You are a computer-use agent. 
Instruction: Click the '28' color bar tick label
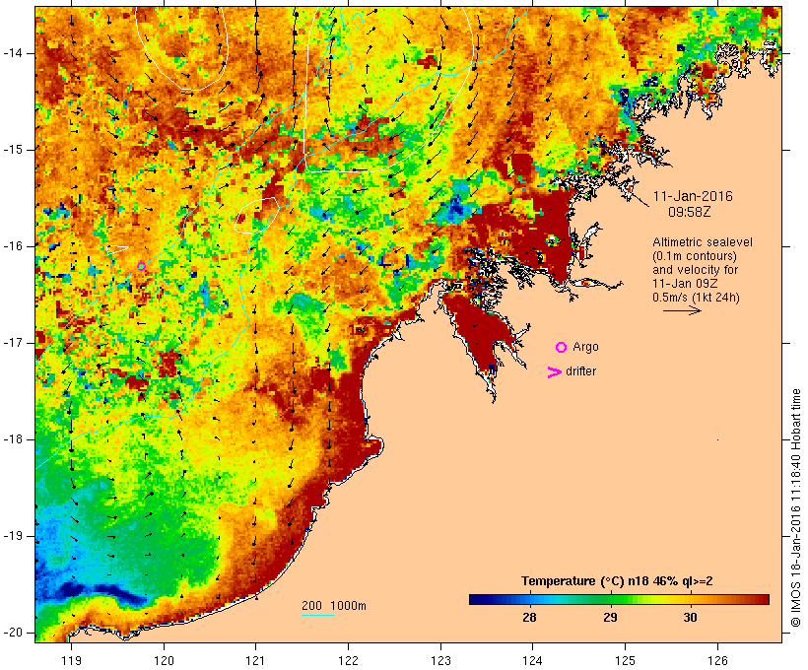point(529,617)
